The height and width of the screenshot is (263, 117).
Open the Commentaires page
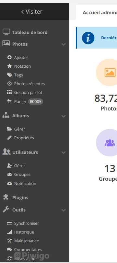[x=28, y=250]
